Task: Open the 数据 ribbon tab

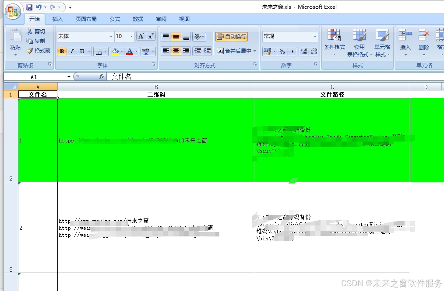Action: [x=138, y=19]
